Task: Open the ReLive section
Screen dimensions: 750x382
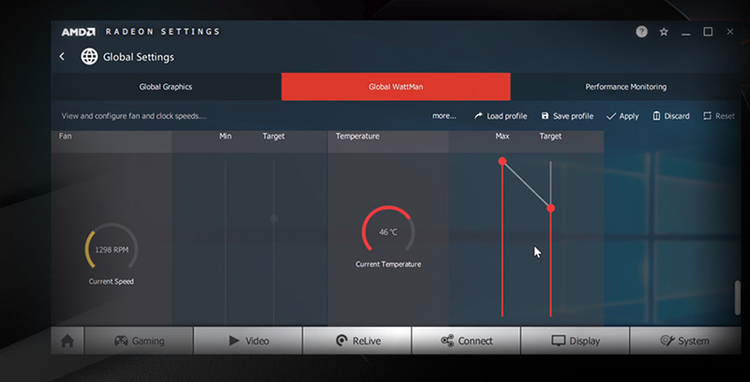Action: (357, 341)
